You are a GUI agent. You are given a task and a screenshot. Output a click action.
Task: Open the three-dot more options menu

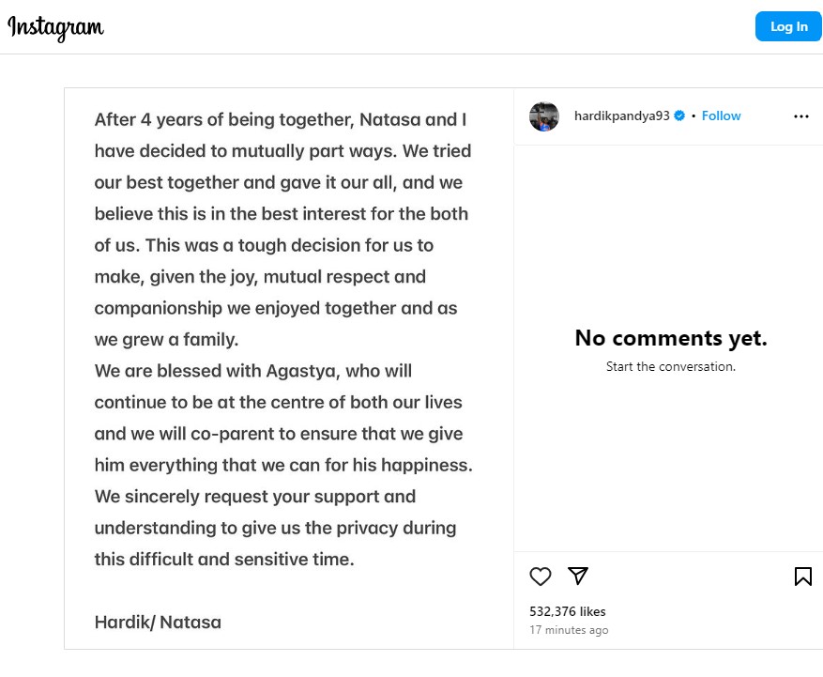[x=801, y=116]
